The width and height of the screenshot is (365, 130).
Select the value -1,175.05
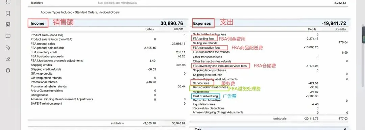pyautogui.click(x=312, y=66)
